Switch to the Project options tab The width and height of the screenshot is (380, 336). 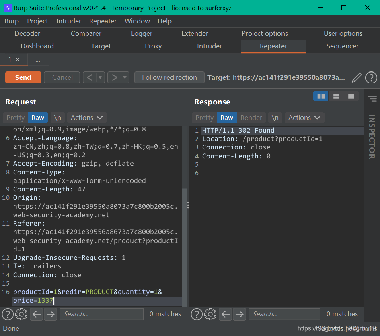(x=265, y=33)
